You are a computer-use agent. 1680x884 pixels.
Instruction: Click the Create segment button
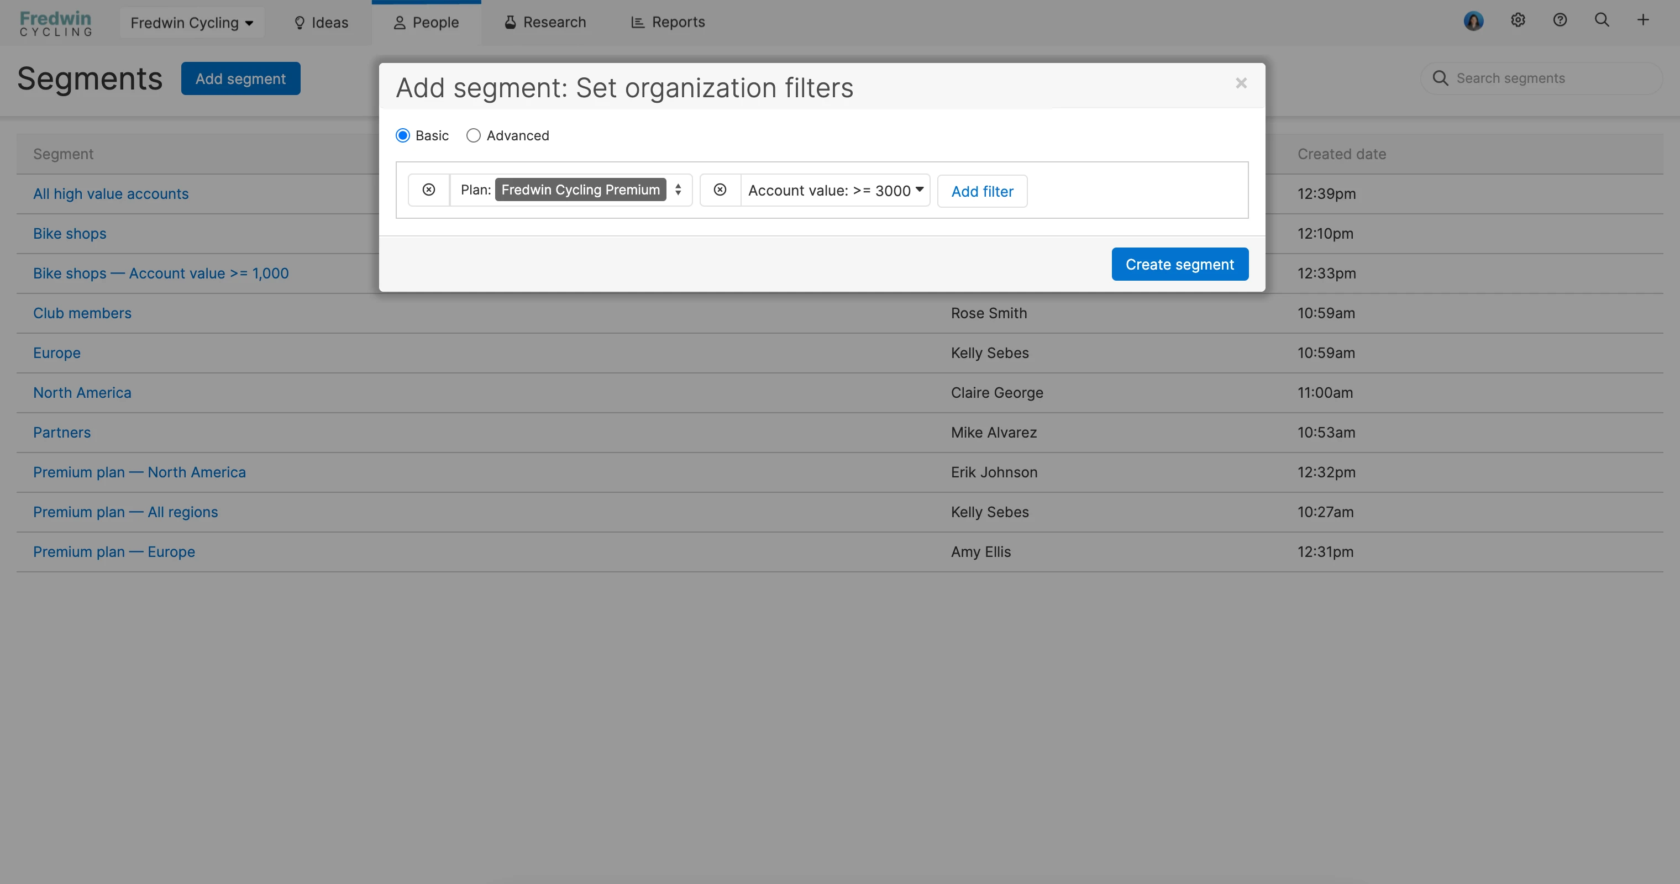coord(1179,264)
